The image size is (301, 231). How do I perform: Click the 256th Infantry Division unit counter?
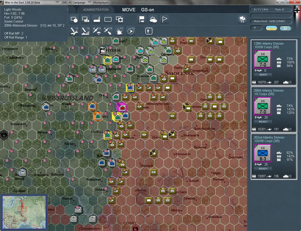[x=262, y=106]
